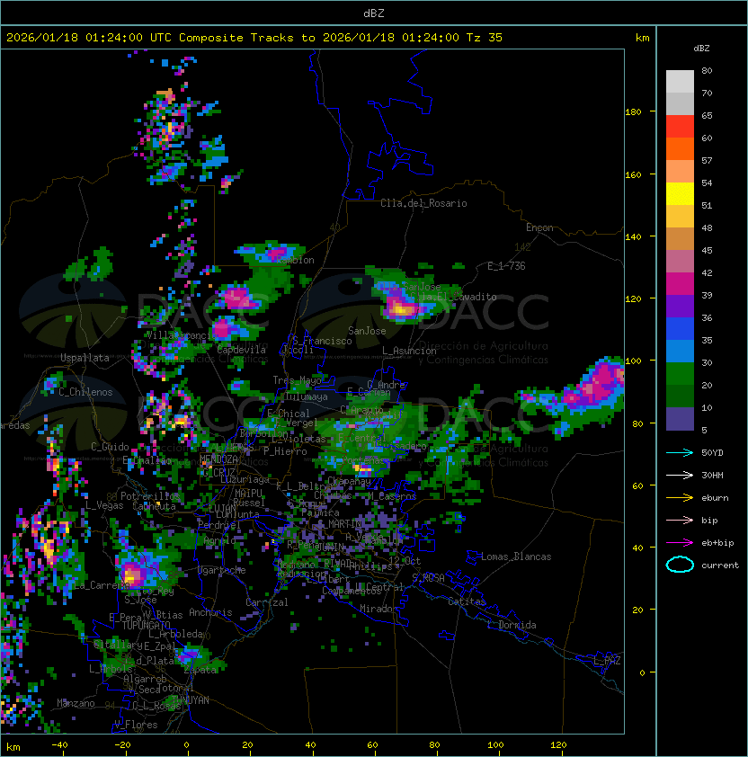Pick the light gray 70 dBZ legend swatch
Viewport: 748px width, 757px height.
point(680,82)
